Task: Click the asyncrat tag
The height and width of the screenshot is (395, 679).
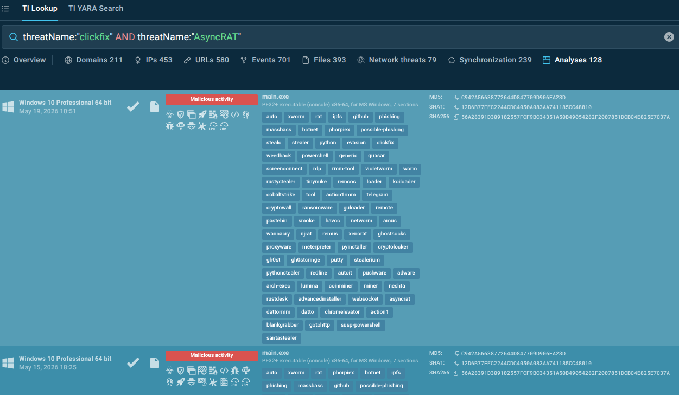Action: (x=400, y=299)
